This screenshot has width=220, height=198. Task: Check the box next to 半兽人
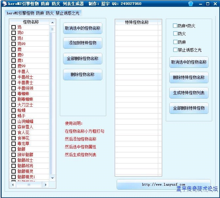(13, 71)
